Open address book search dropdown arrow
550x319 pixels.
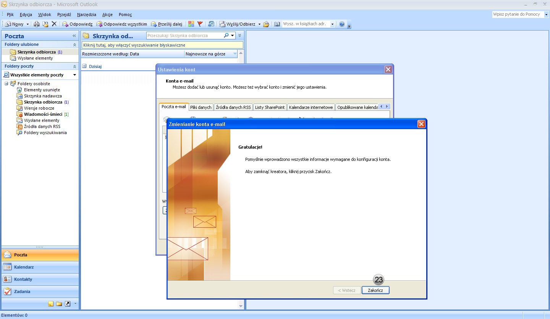[332, 24]
